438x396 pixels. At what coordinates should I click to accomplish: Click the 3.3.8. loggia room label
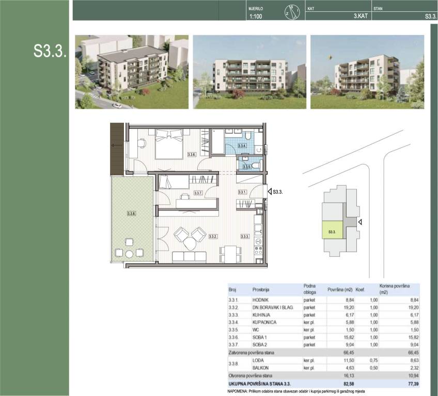131,212
